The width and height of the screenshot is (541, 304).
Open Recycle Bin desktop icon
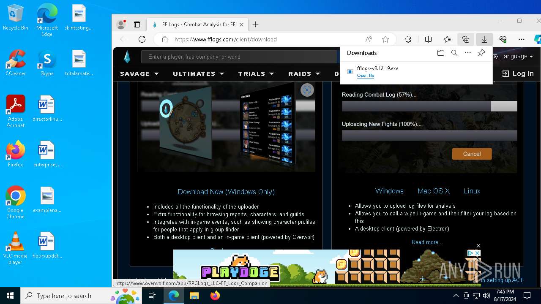(16, 18)
